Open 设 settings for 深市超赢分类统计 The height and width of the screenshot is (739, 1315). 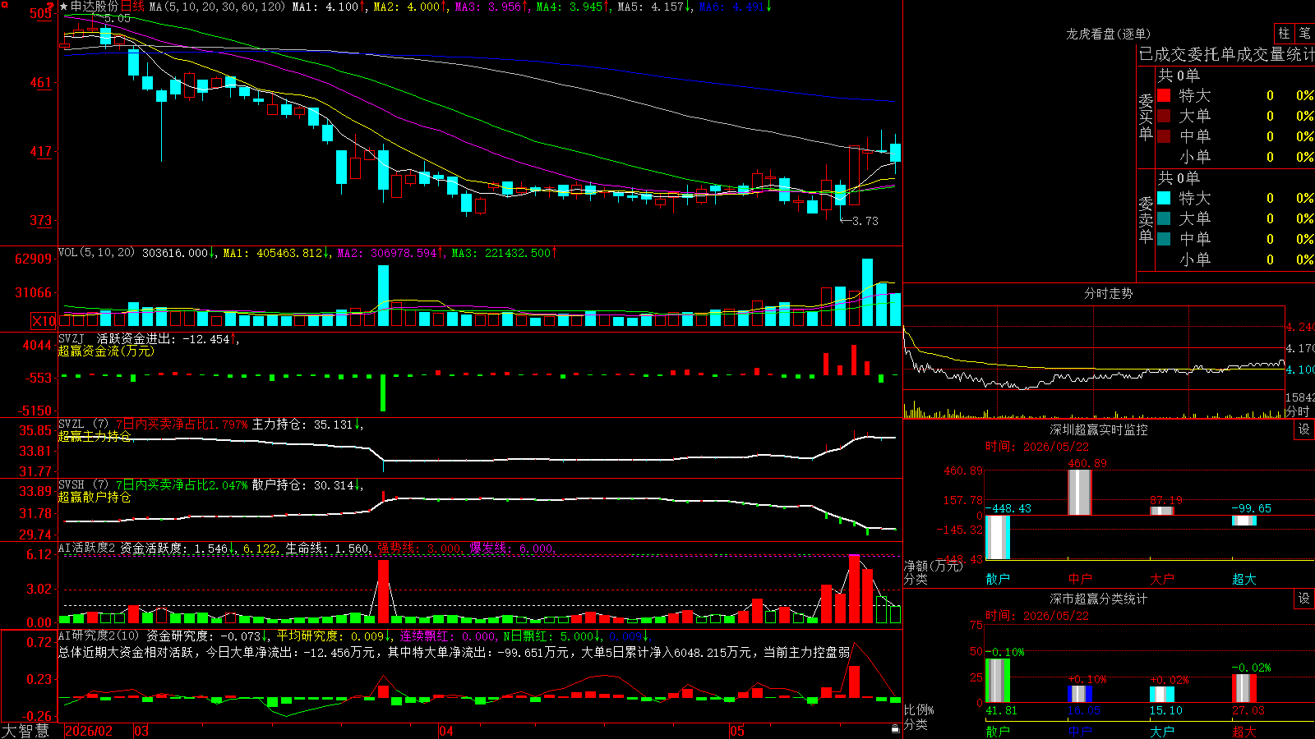(x=1304, y=599)
